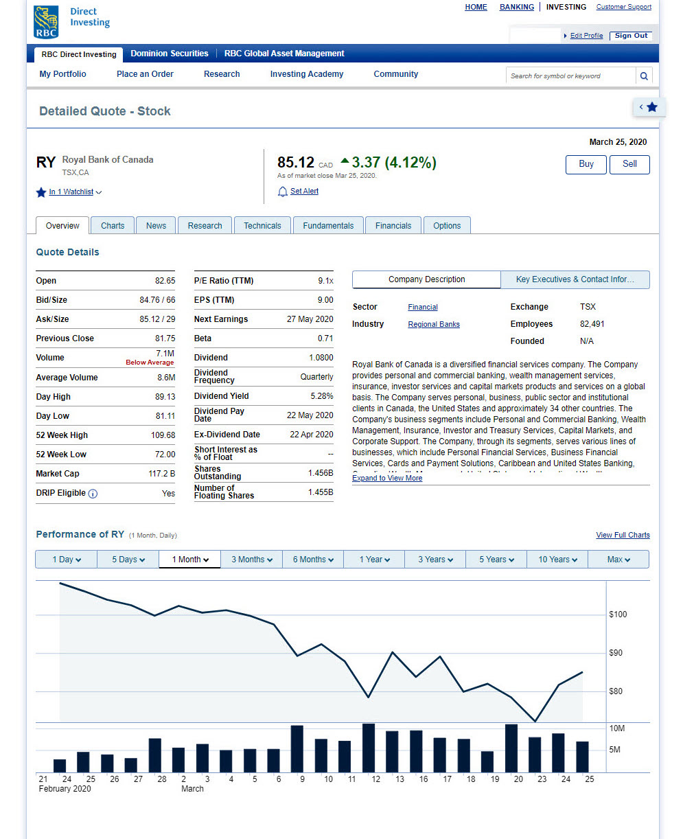
Task: Open the Investing Academy menu
Action: 307,74
